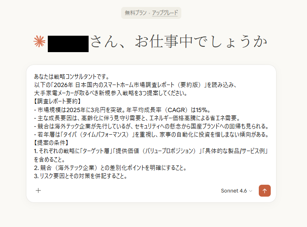The height and width of the screenshot is (227, 307).
Task: Click the greeting heading お仕事中でしょうか
Action: (201, 41)
